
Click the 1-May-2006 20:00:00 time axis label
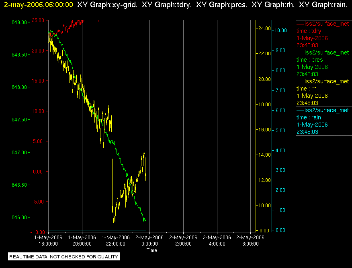pyautogui.click(x=82, y=241)
